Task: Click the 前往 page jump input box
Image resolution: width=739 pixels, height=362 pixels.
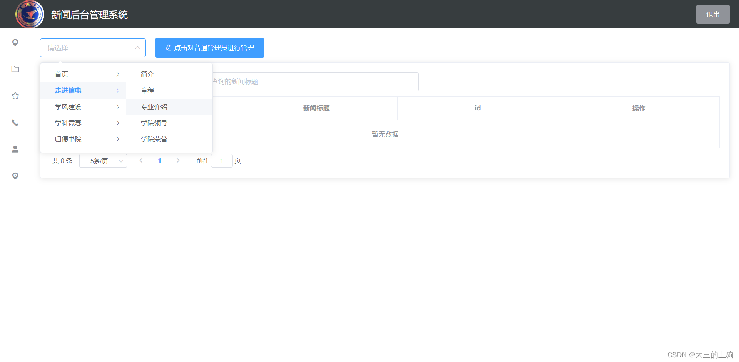Action: [222, 161]
